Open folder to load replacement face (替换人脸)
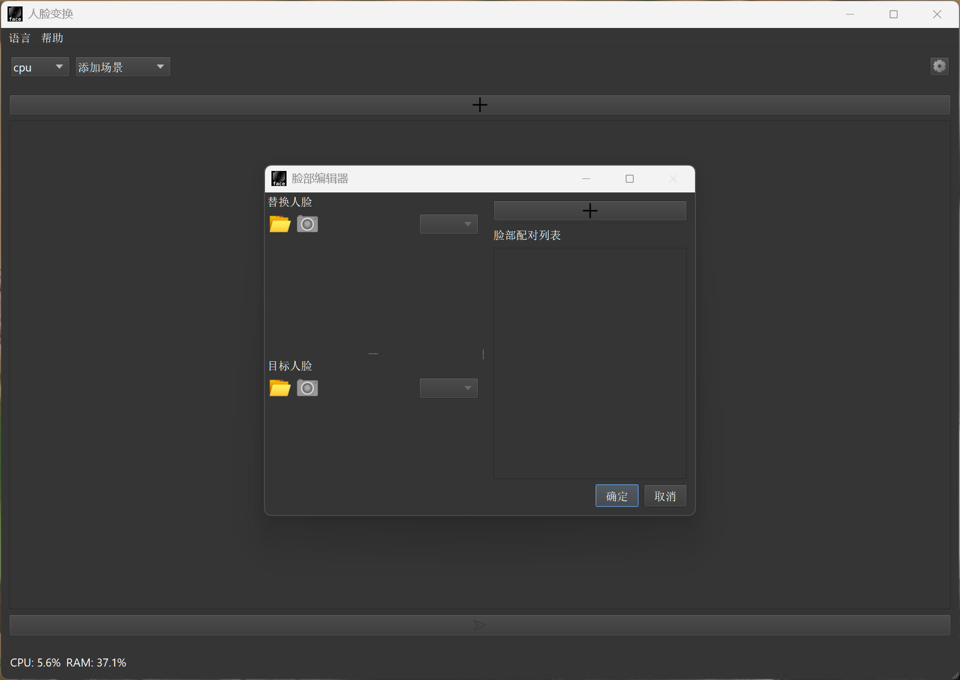Screen dimensions: 960x680 (x=280, y=224)
